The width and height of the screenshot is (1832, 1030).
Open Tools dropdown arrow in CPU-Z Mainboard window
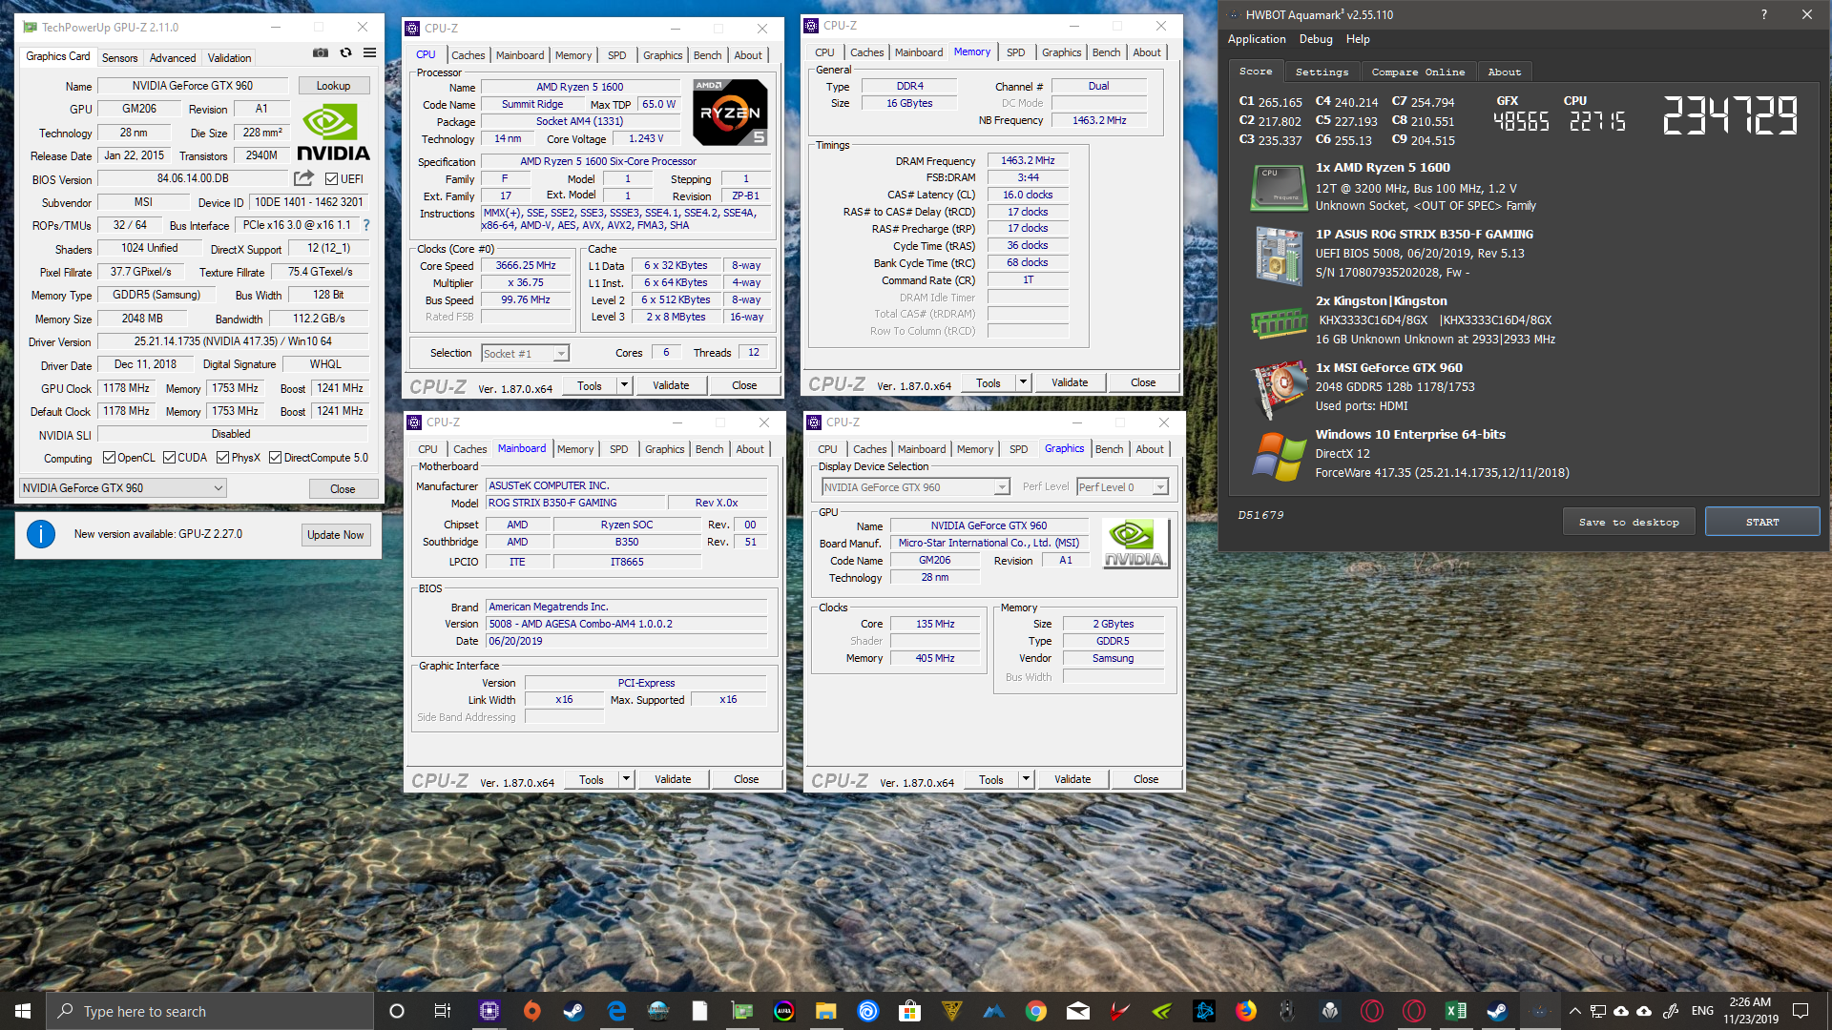point(627,779)
